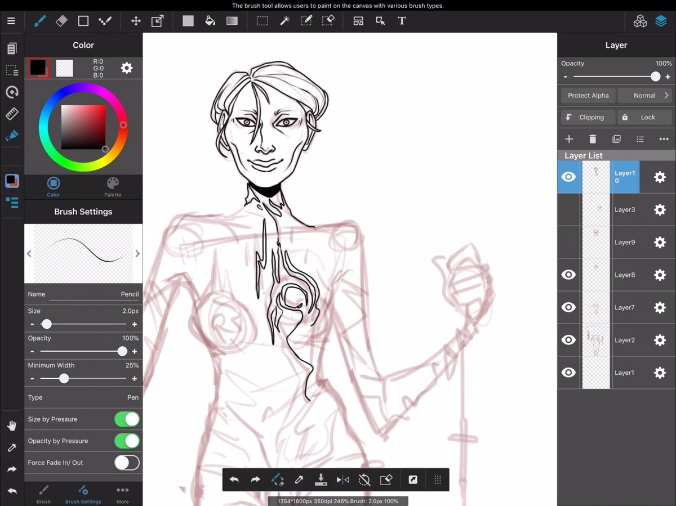
Task: Open the hamburger main menu
Action: point(11,21)
